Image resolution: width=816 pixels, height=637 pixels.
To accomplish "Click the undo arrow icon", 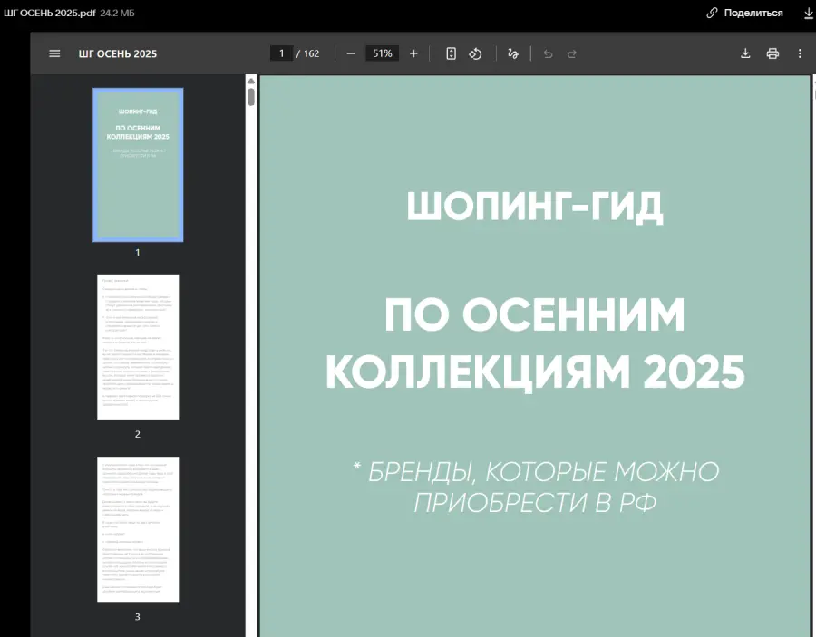I will pyautogui.click(x=548, y=53).
